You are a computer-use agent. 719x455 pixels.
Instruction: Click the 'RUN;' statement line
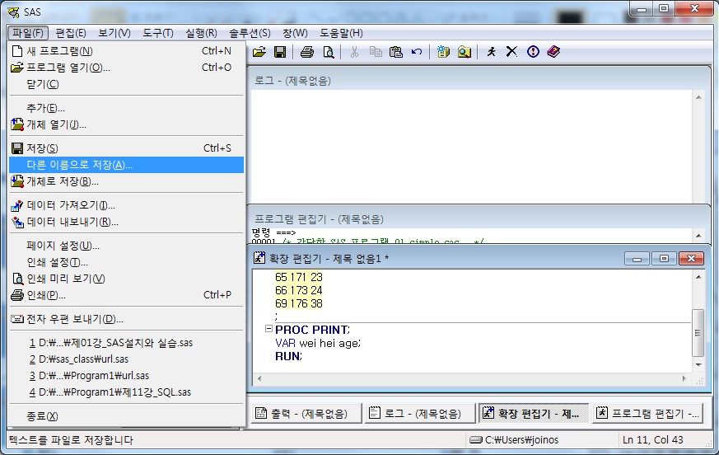(288, 356)
